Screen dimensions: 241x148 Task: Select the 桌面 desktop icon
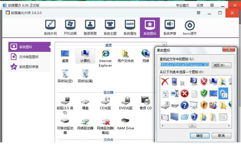65,56
